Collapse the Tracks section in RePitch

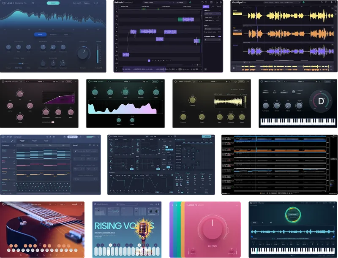[220, 10]
